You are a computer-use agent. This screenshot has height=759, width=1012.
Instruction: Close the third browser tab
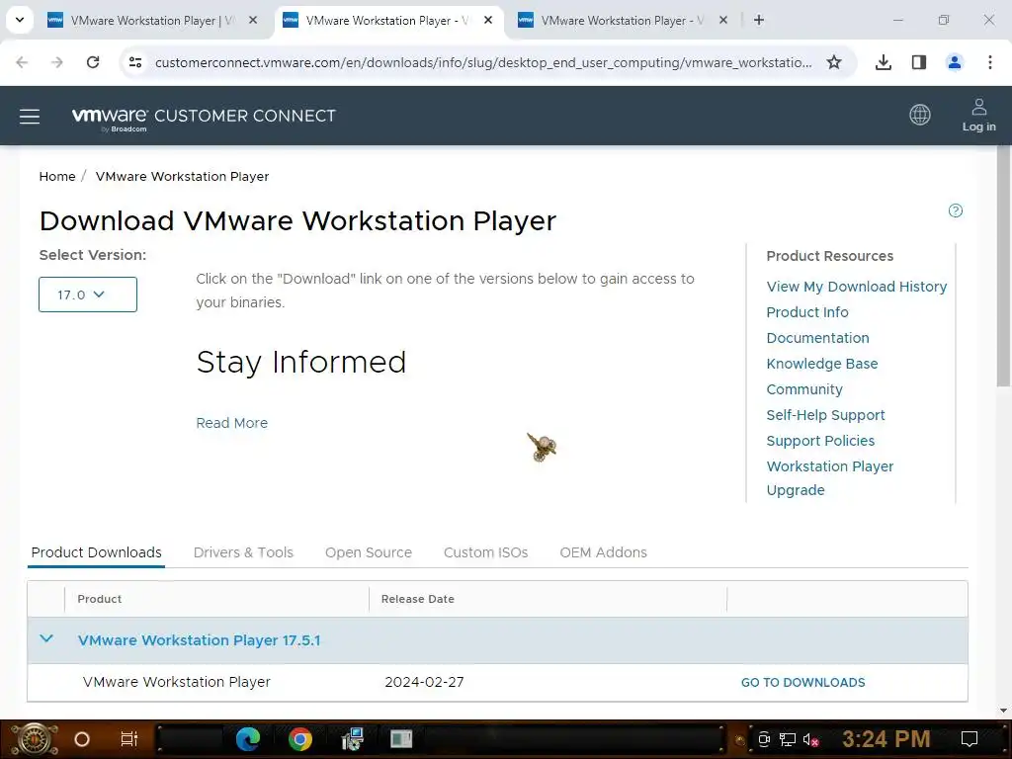(x=722, y=20)
